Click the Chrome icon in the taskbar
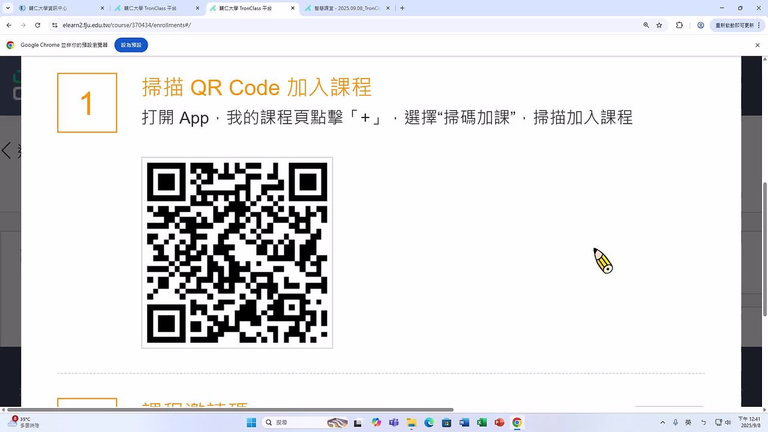This screenshot has height=432, width=768. (x=517, y=422)
